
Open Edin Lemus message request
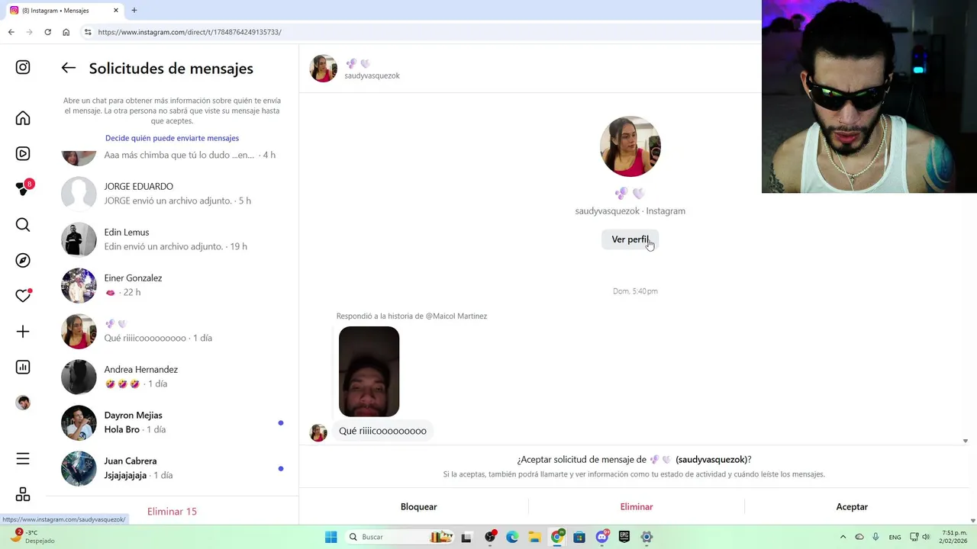pos(172,239)
